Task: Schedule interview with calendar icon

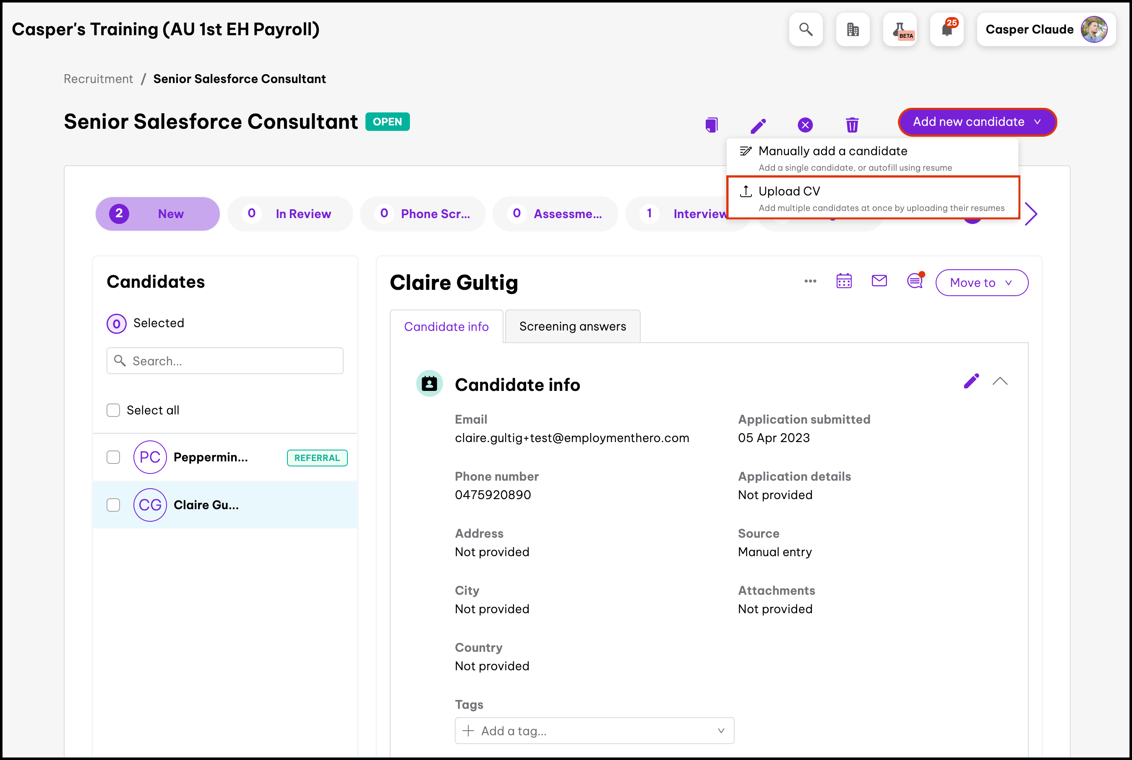Action: click(x=844, y=281)
